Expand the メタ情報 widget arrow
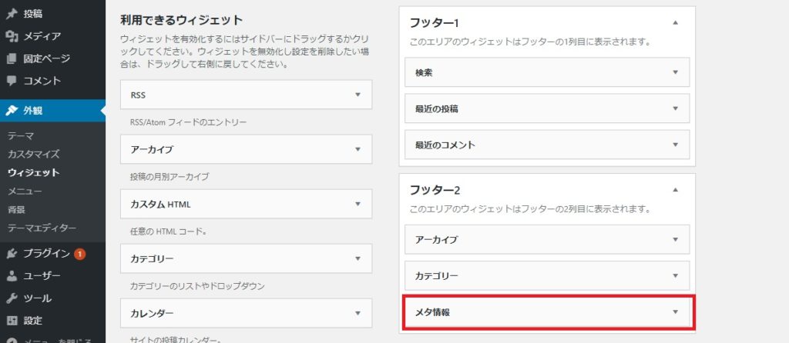 pyautogui.click(x=675, y=312)
